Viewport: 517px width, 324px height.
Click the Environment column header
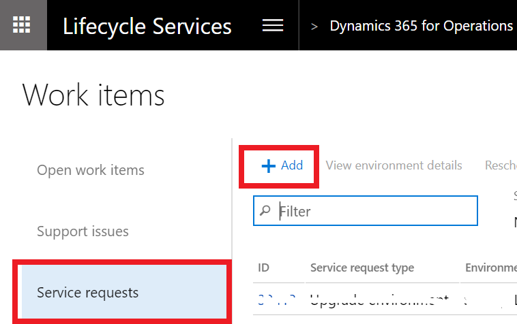[490, 268]
